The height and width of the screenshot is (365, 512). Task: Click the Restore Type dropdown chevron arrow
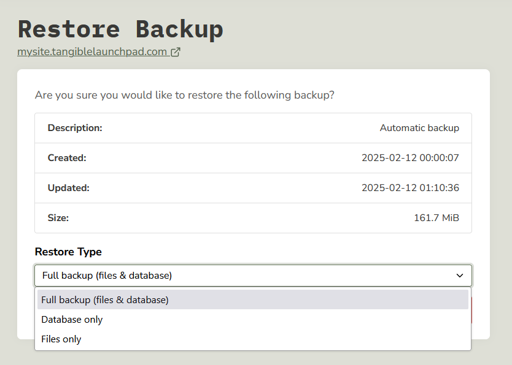tap(460, 276)
